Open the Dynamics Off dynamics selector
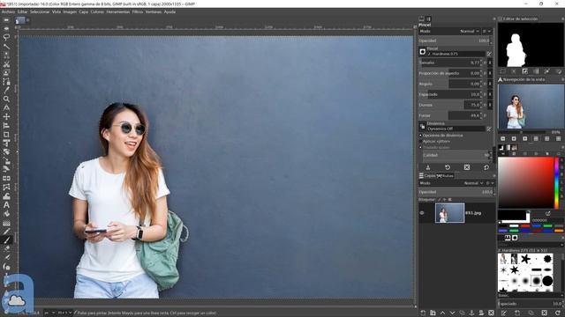The height and width of the screenshot is (317, 565). pos(456,129)
